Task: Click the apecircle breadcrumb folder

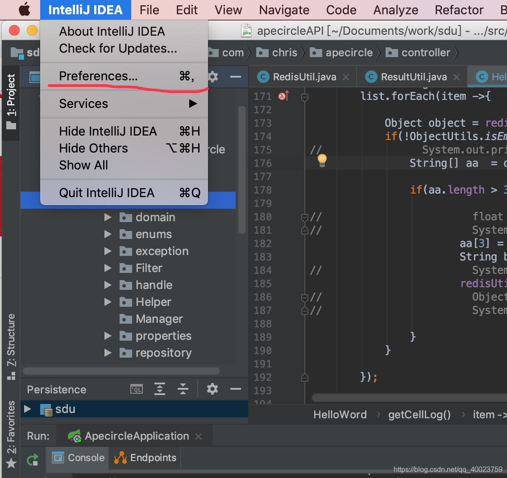Action: pyautogui.click(x=341, y=52)
